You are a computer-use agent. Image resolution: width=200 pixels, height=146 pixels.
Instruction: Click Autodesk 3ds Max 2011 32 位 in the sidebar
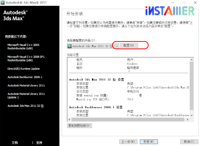coord(26,106)
